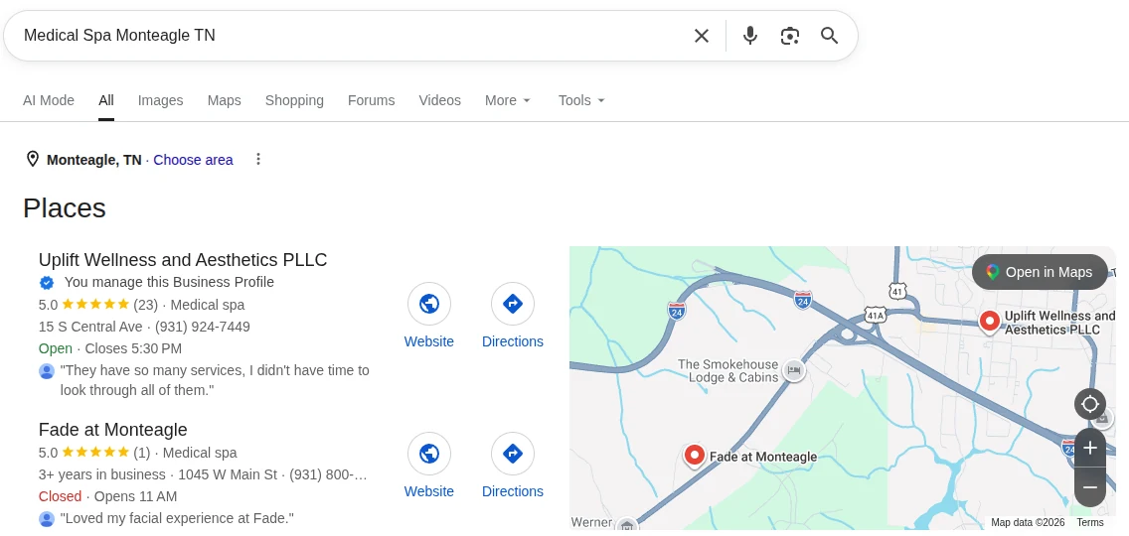Select the All results tab
Viewport: 1129px width, 536px height.
click(105, 100)
